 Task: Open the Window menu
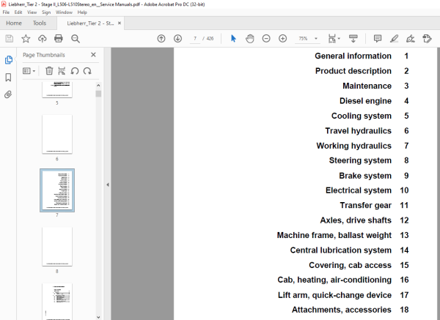coord(64,12)
